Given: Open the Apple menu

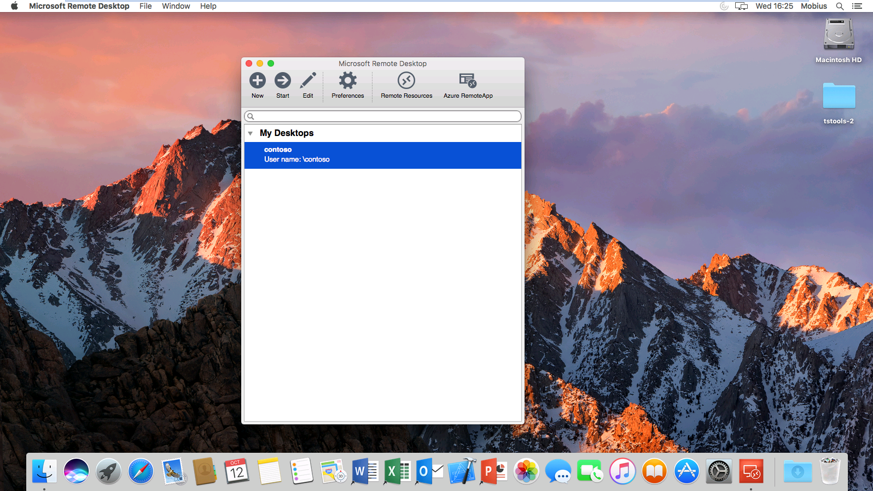Looking at the screenshot, I should tap(15, 6).
